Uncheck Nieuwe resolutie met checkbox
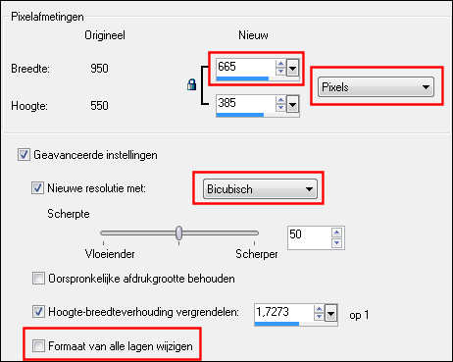The image size is (453, 362). [x=37, y=188]
